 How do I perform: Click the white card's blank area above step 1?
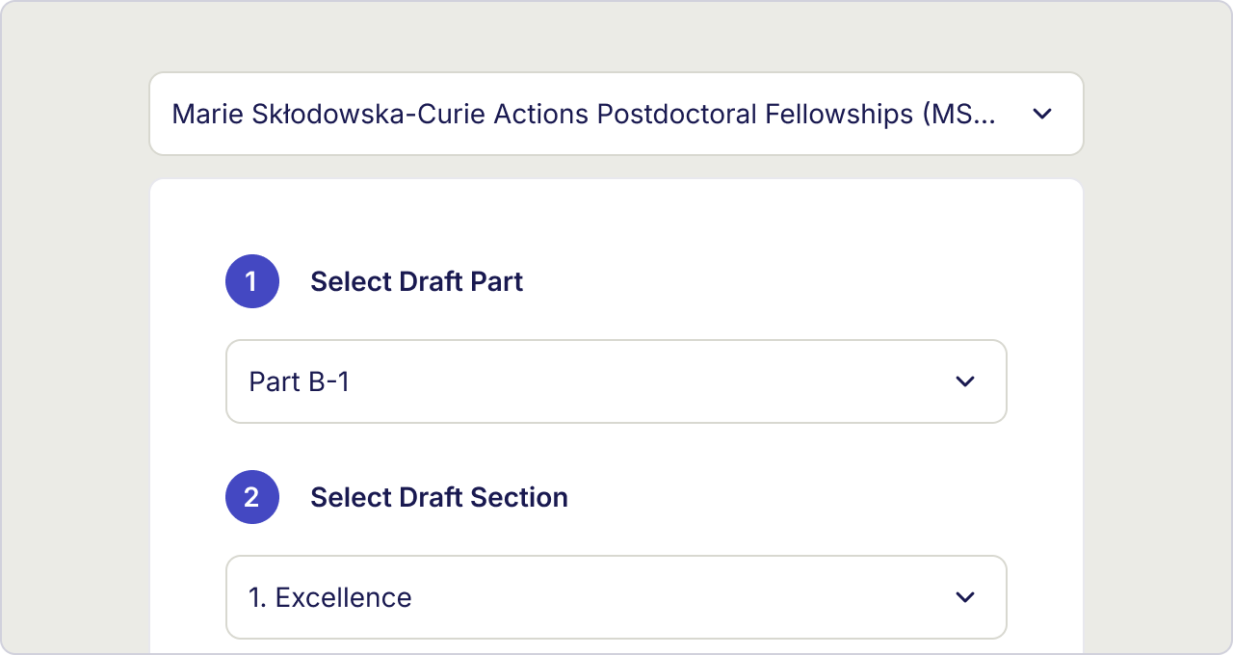point(616,216)
